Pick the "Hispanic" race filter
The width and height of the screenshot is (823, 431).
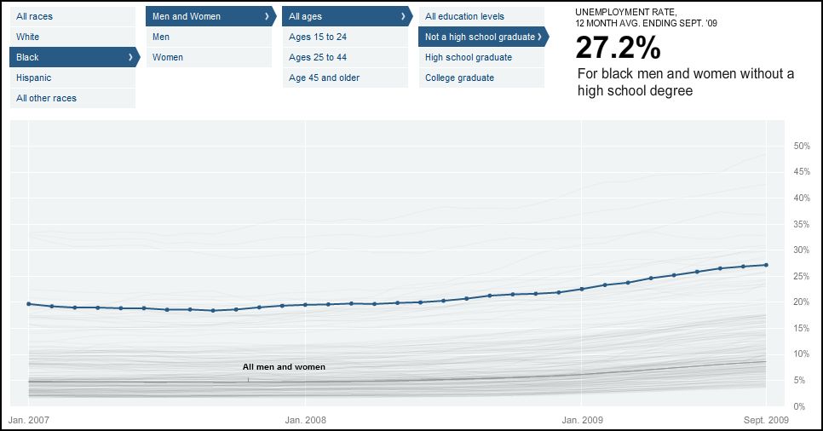[34, 78]
